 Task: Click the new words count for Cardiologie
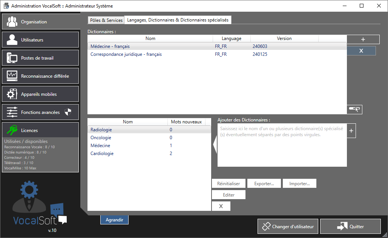171,154
